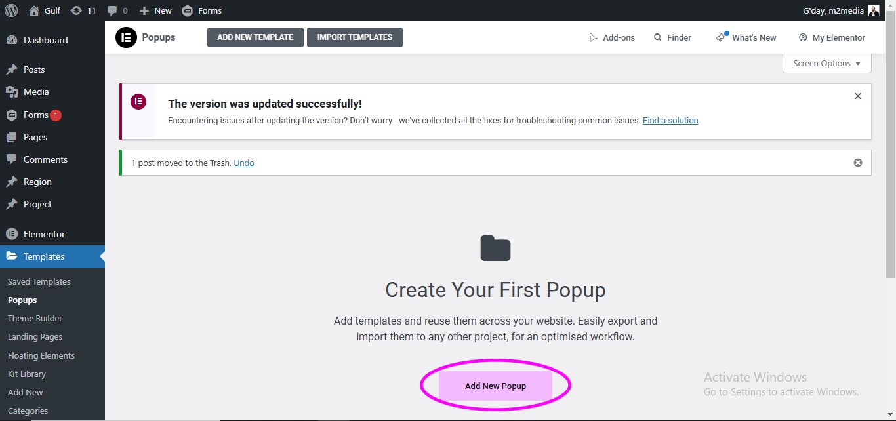Open Elementor Add-ons

pyautogui.click(x=612, y=38)
